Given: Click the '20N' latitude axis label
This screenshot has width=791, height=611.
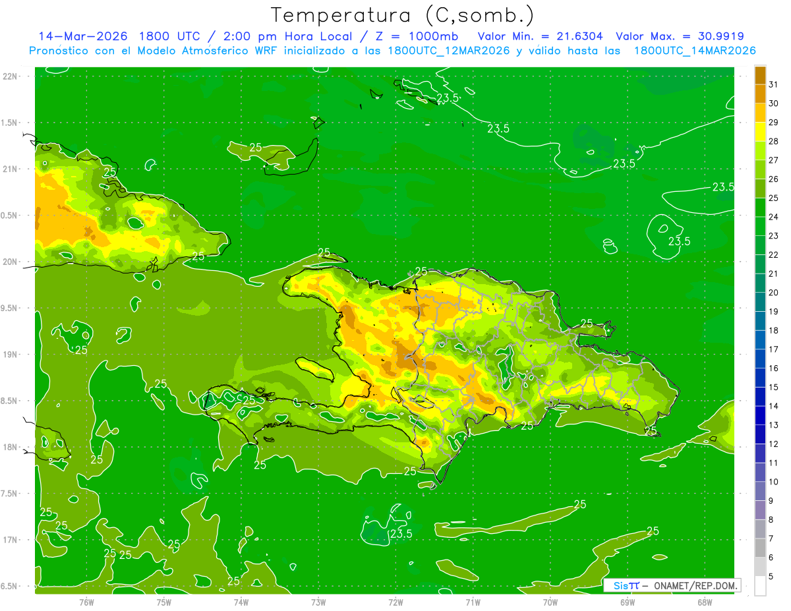Looking at the screenshot, I should coord(9,262).
